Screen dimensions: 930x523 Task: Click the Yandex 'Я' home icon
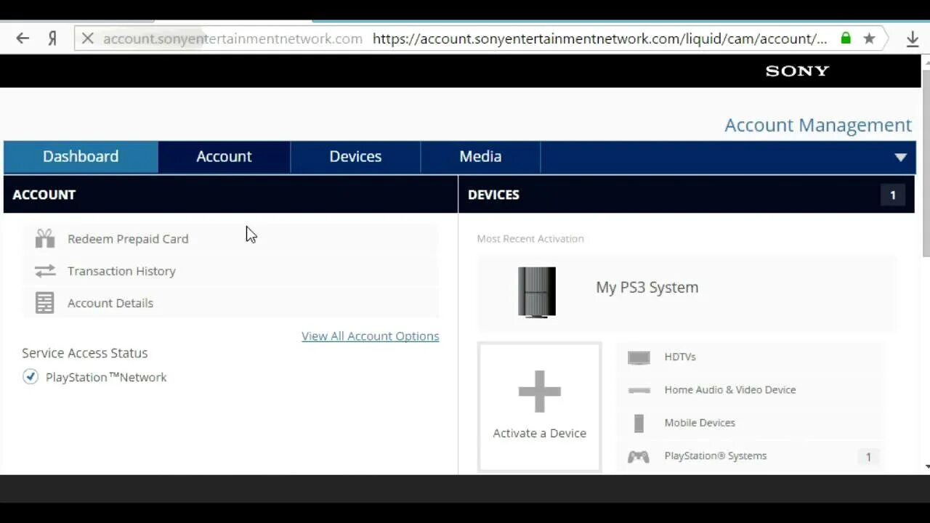pyautogui.click(x=52, y=38)
